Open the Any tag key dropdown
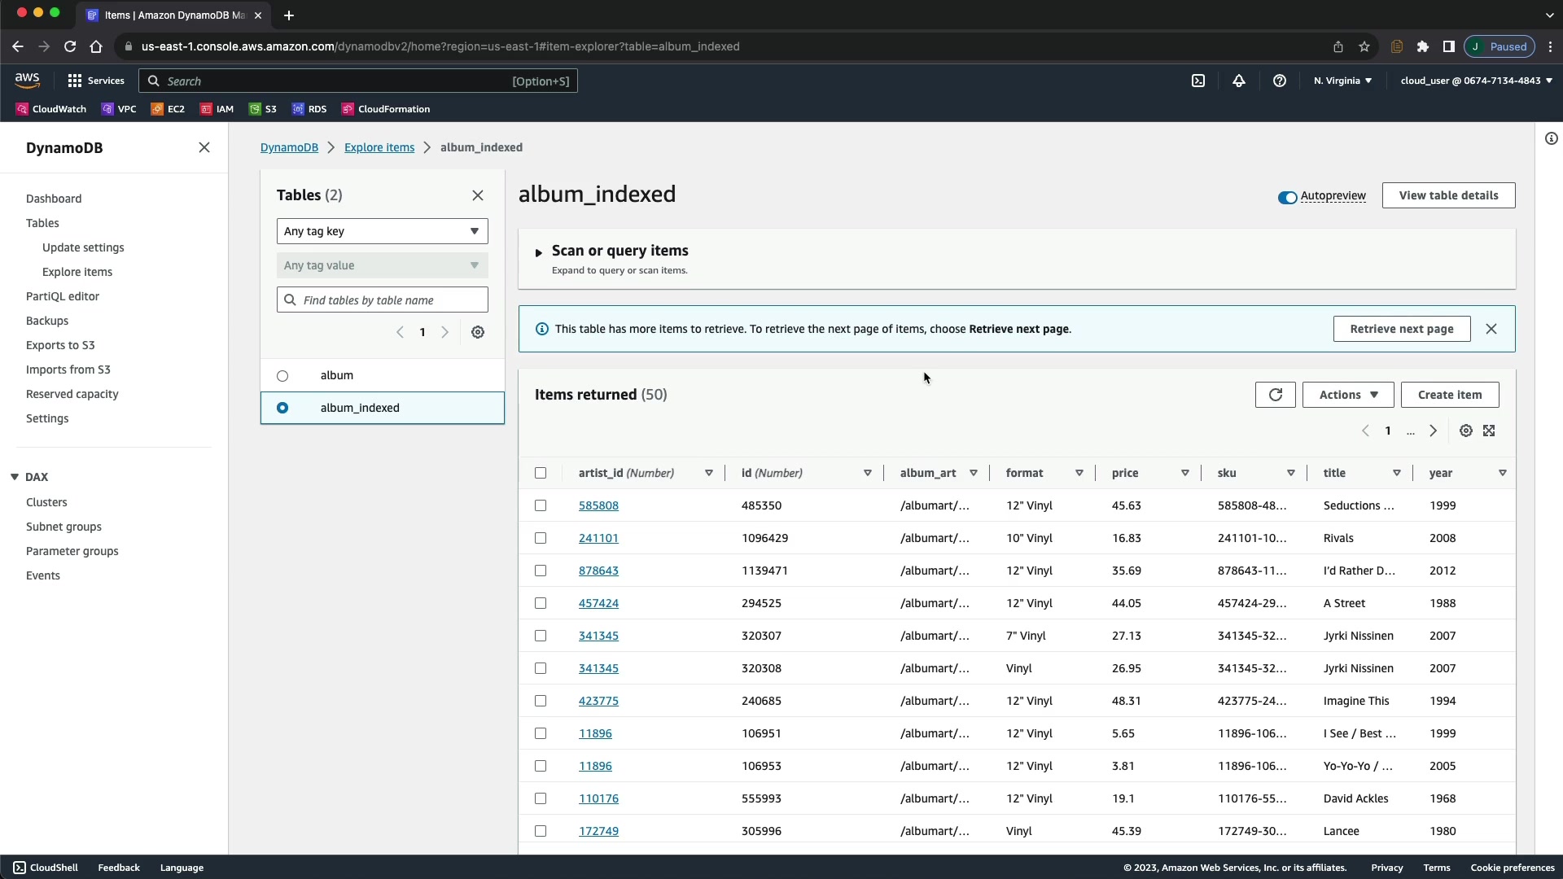Image resolution: width=1563 pixels, height=879 pixels. click(x=382, y=231)
